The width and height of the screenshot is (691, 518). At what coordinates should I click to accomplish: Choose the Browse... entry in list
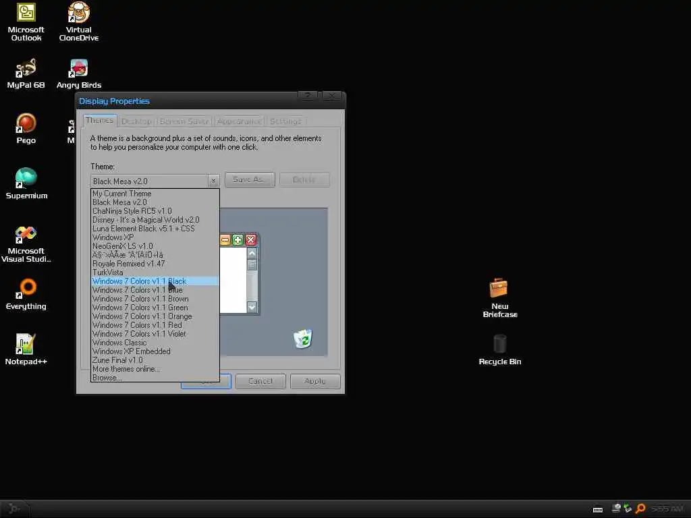[155, 378]
